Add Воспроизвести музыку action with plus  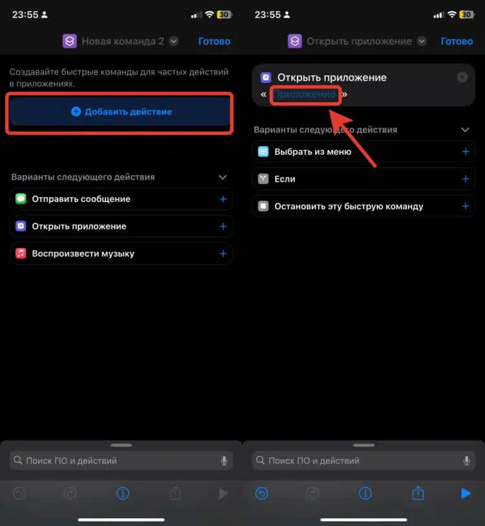pyautogui.click(x=223, y=254)
